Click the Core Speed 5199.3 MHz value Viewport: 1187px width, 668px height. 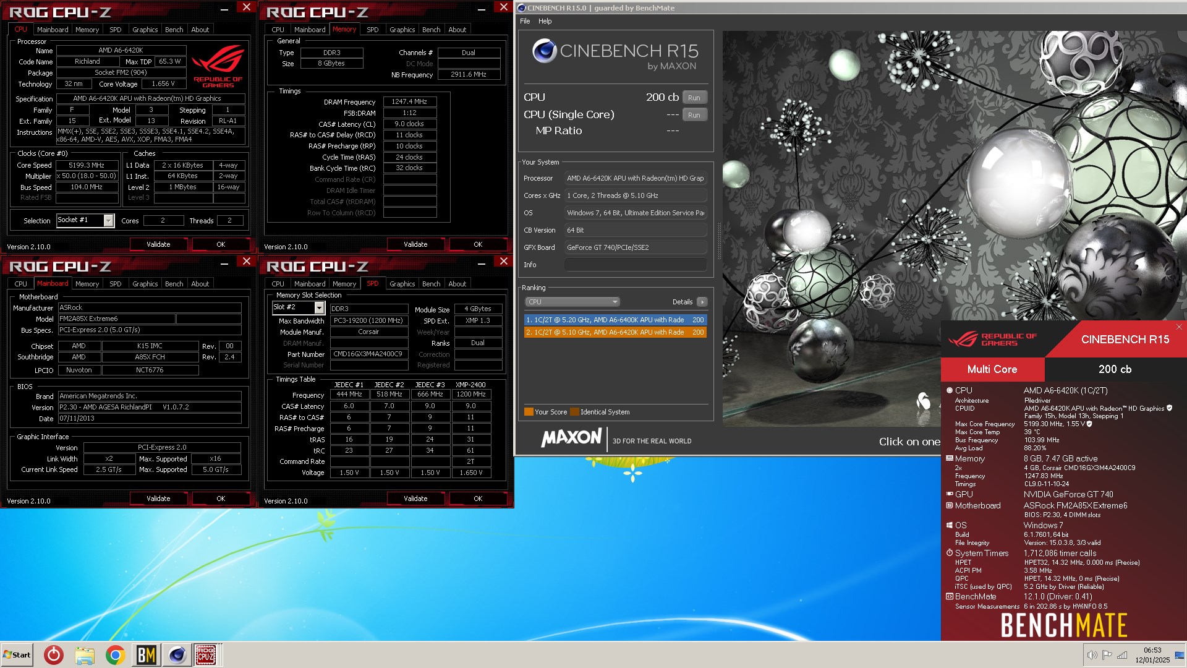(x=87, y=165)
